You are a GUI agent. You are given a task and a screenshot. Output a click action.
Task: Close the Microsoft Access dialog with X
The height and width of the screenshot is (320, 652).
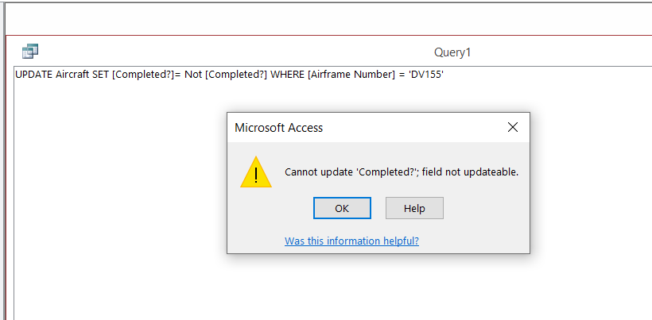click(x=513, y=127)
